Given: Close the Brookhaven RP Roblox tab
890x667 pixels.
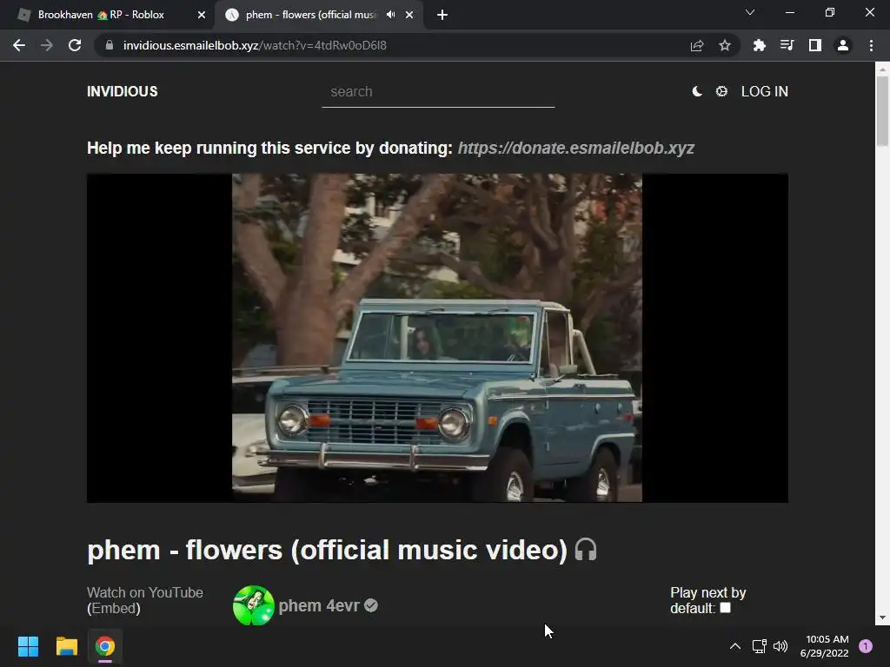Looking at the screenshot, I should pos(202,15).
